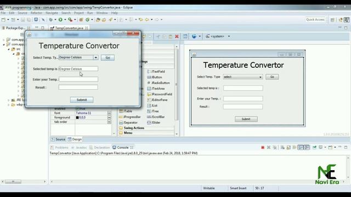Open the Debug button dropdown arrow
351x197 pixels.
click(55, 20)
